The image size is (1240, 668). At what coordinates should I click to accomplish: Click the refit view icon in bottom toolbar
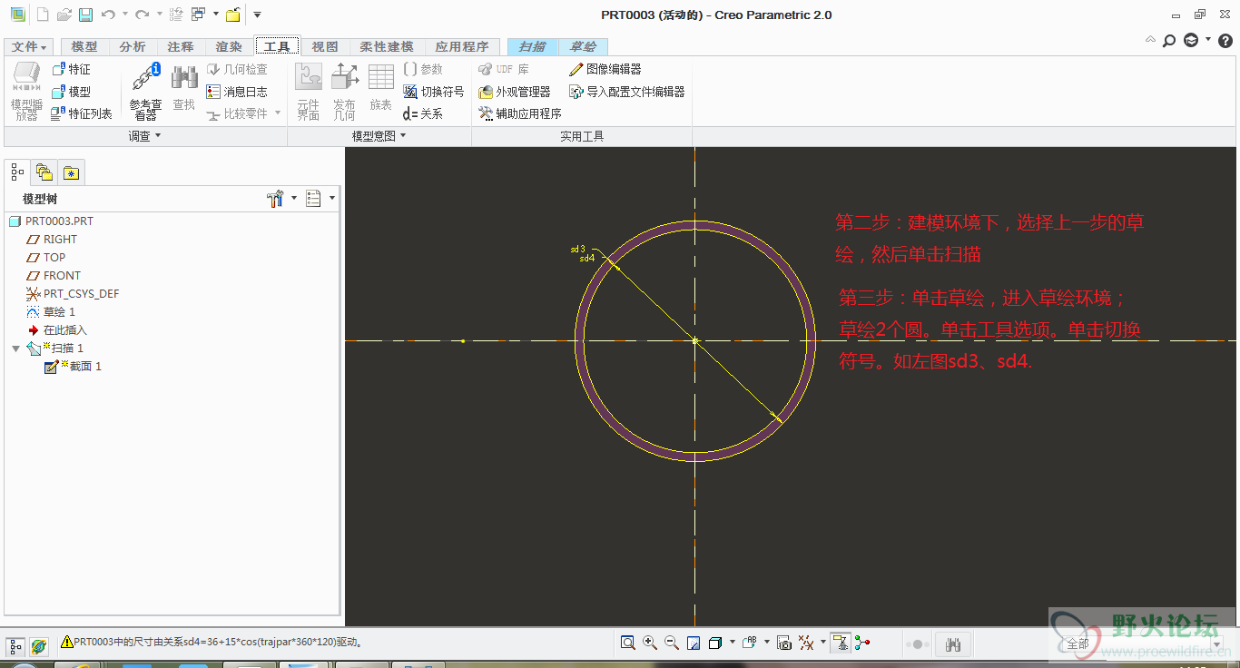628,643
